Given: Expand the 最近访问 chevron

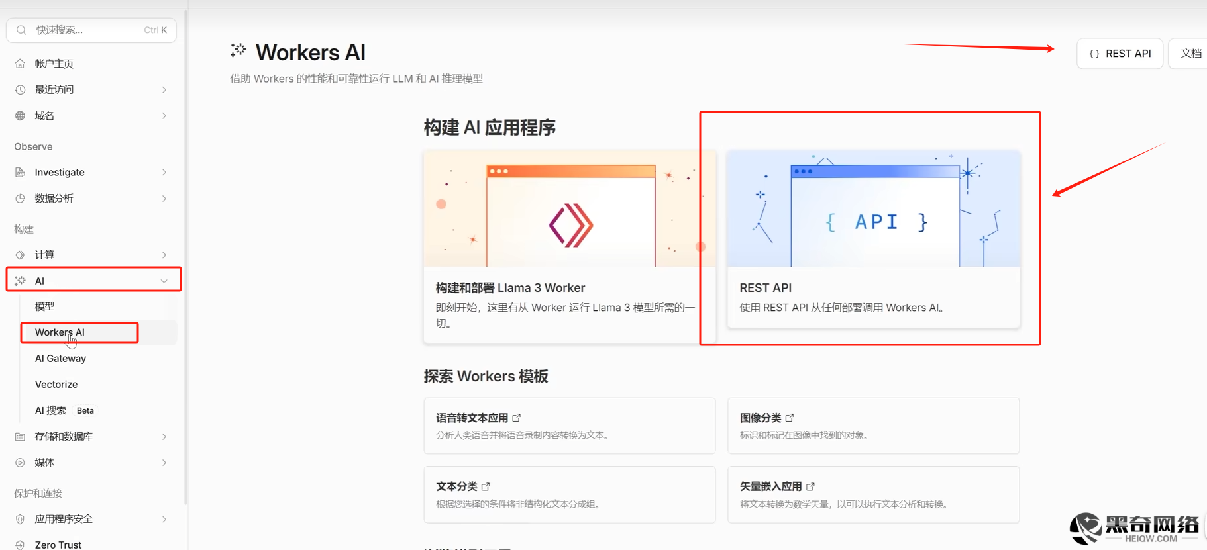Looking at the screenshot, I should pos(164,89).
